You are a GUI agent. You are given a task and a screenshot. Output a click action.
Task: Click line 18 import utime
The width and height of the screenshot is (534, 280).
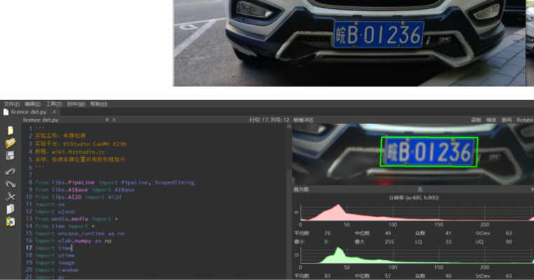[x=55, y=255]
